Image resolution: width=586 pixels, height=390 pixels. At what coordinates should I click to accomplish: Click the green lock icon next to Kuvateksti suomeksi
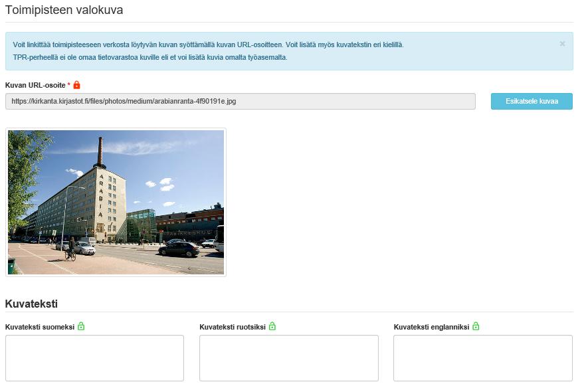(x=81, y=326)
